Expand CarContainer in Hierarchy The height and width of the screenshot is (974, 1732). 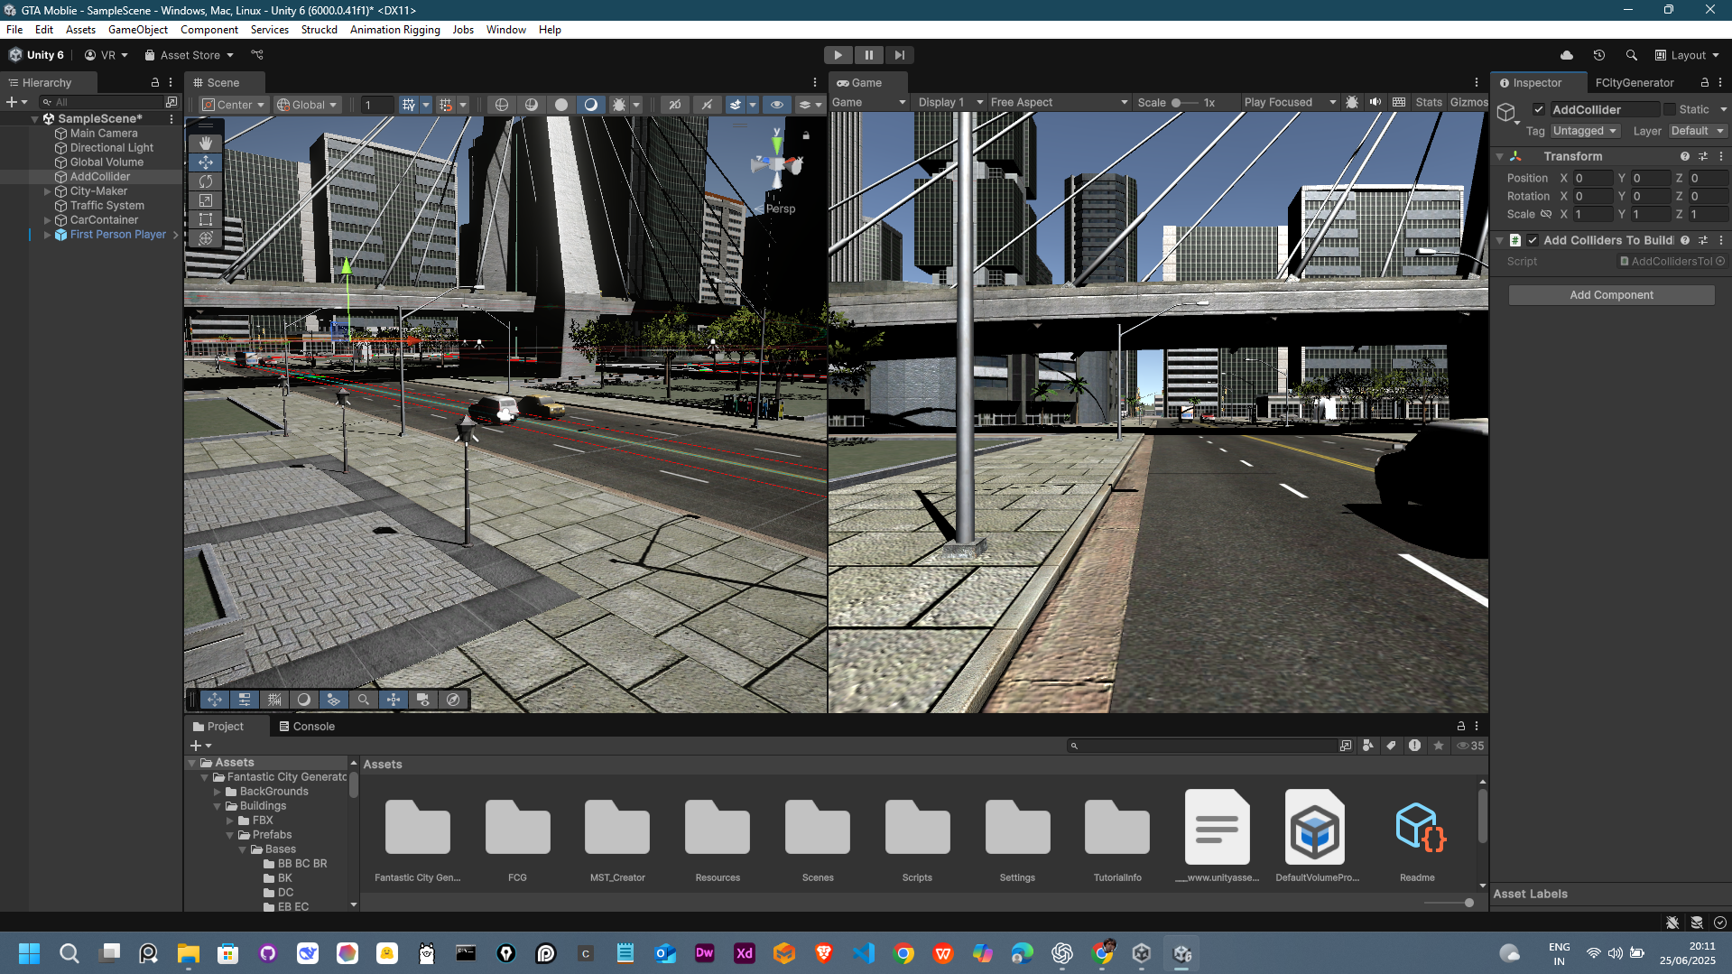47,220
